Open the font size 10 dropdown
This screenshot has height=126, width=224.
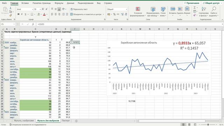coord(40,9)
